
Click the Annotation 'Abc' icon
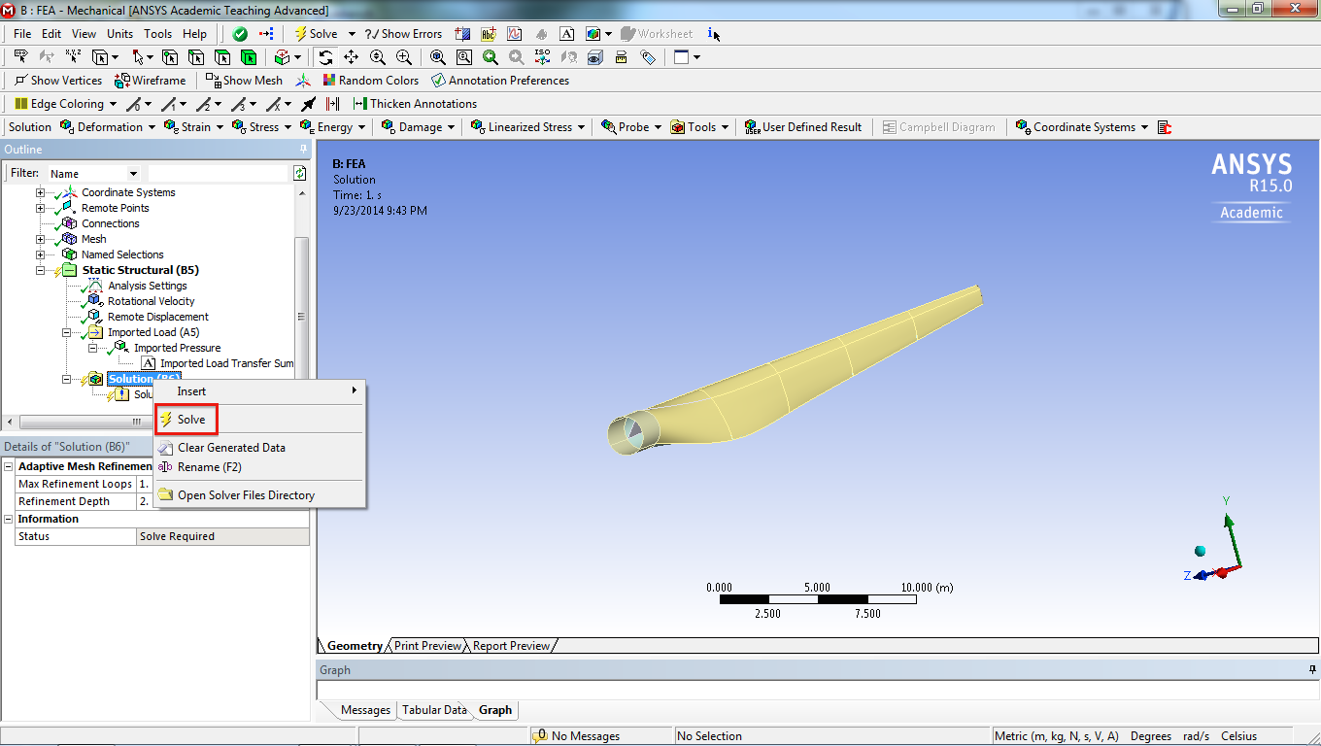point(489,34)
